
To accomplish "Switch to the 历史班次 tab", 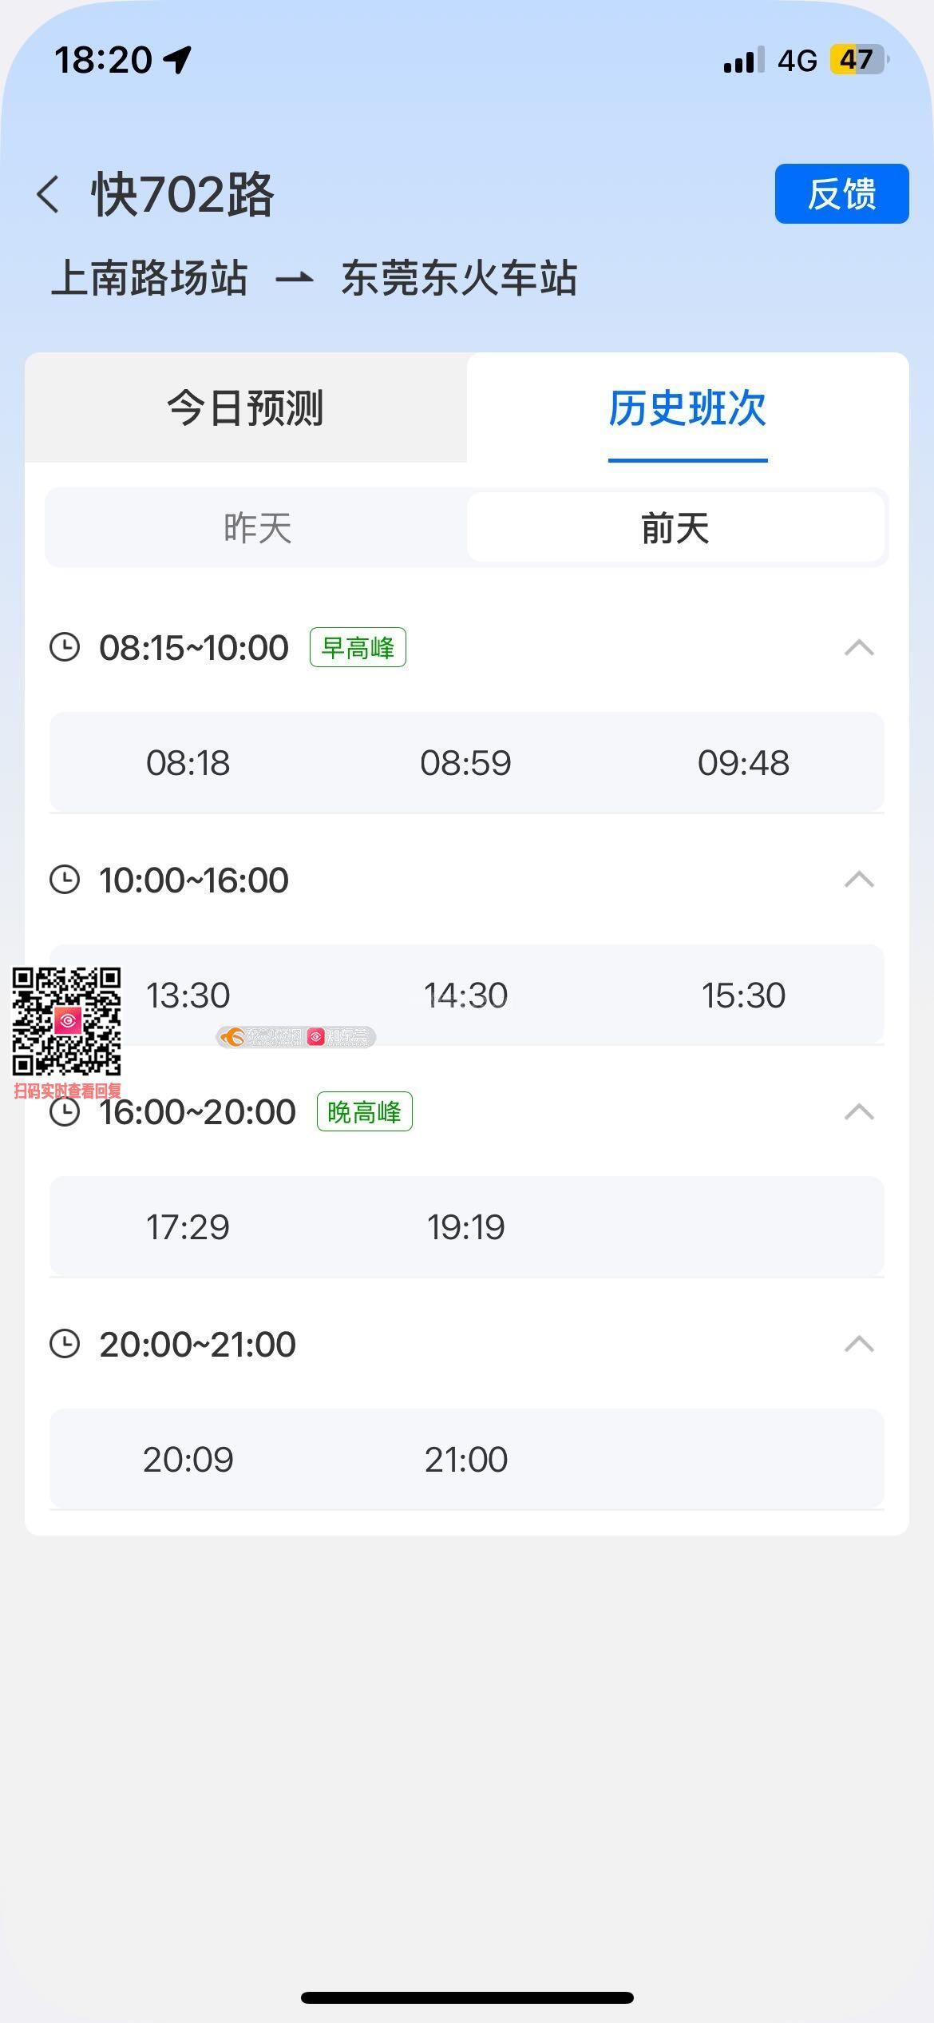I will [x=687, y=408].
